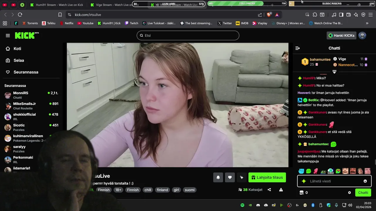Open the music note toolbar icon

pos(334,15)
